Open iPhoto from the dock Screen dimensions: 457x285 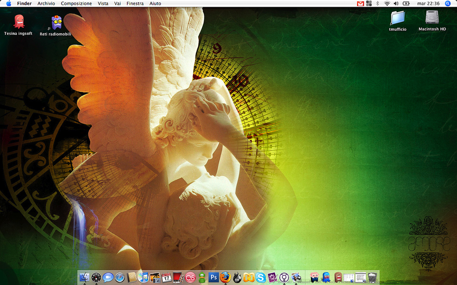tap(155, 277)
